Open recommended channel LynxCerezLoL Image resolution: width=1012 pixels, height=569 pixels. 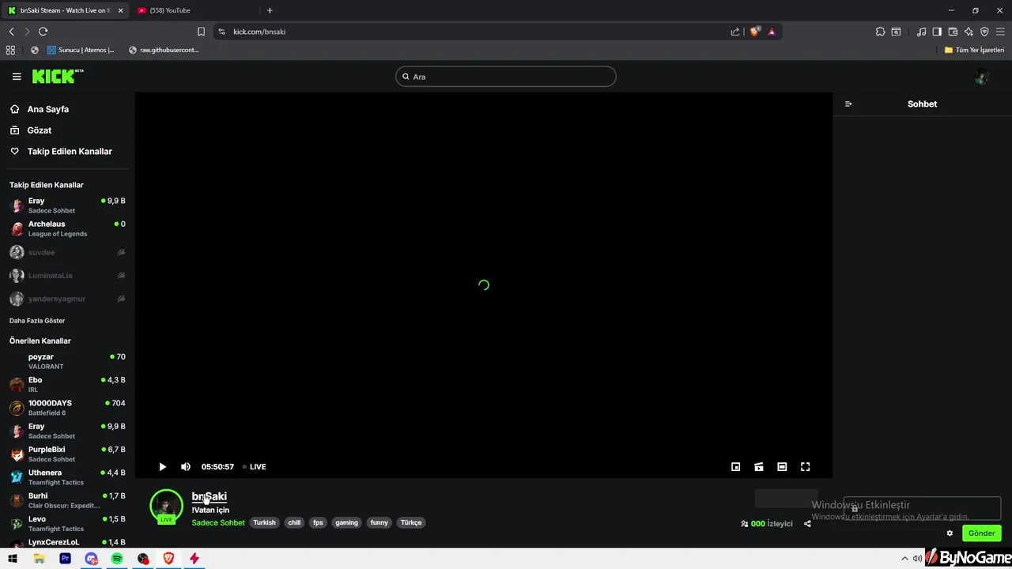pos(67,543)
